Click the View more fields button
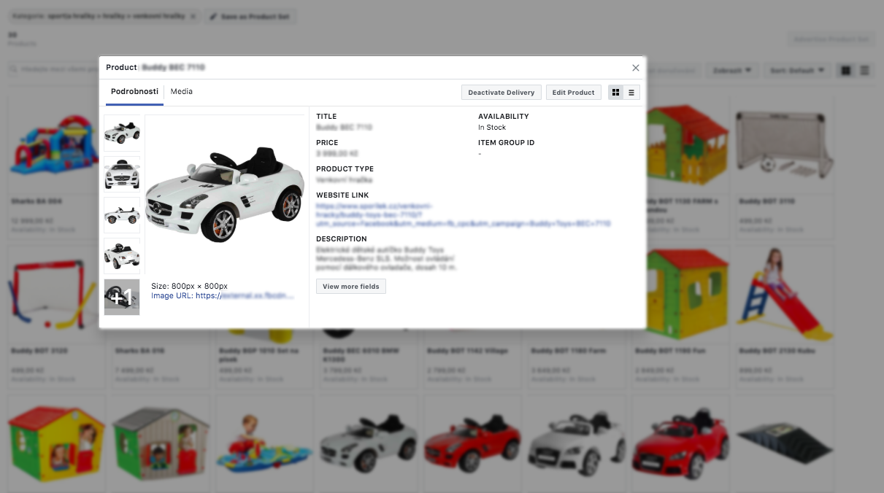 351,287
